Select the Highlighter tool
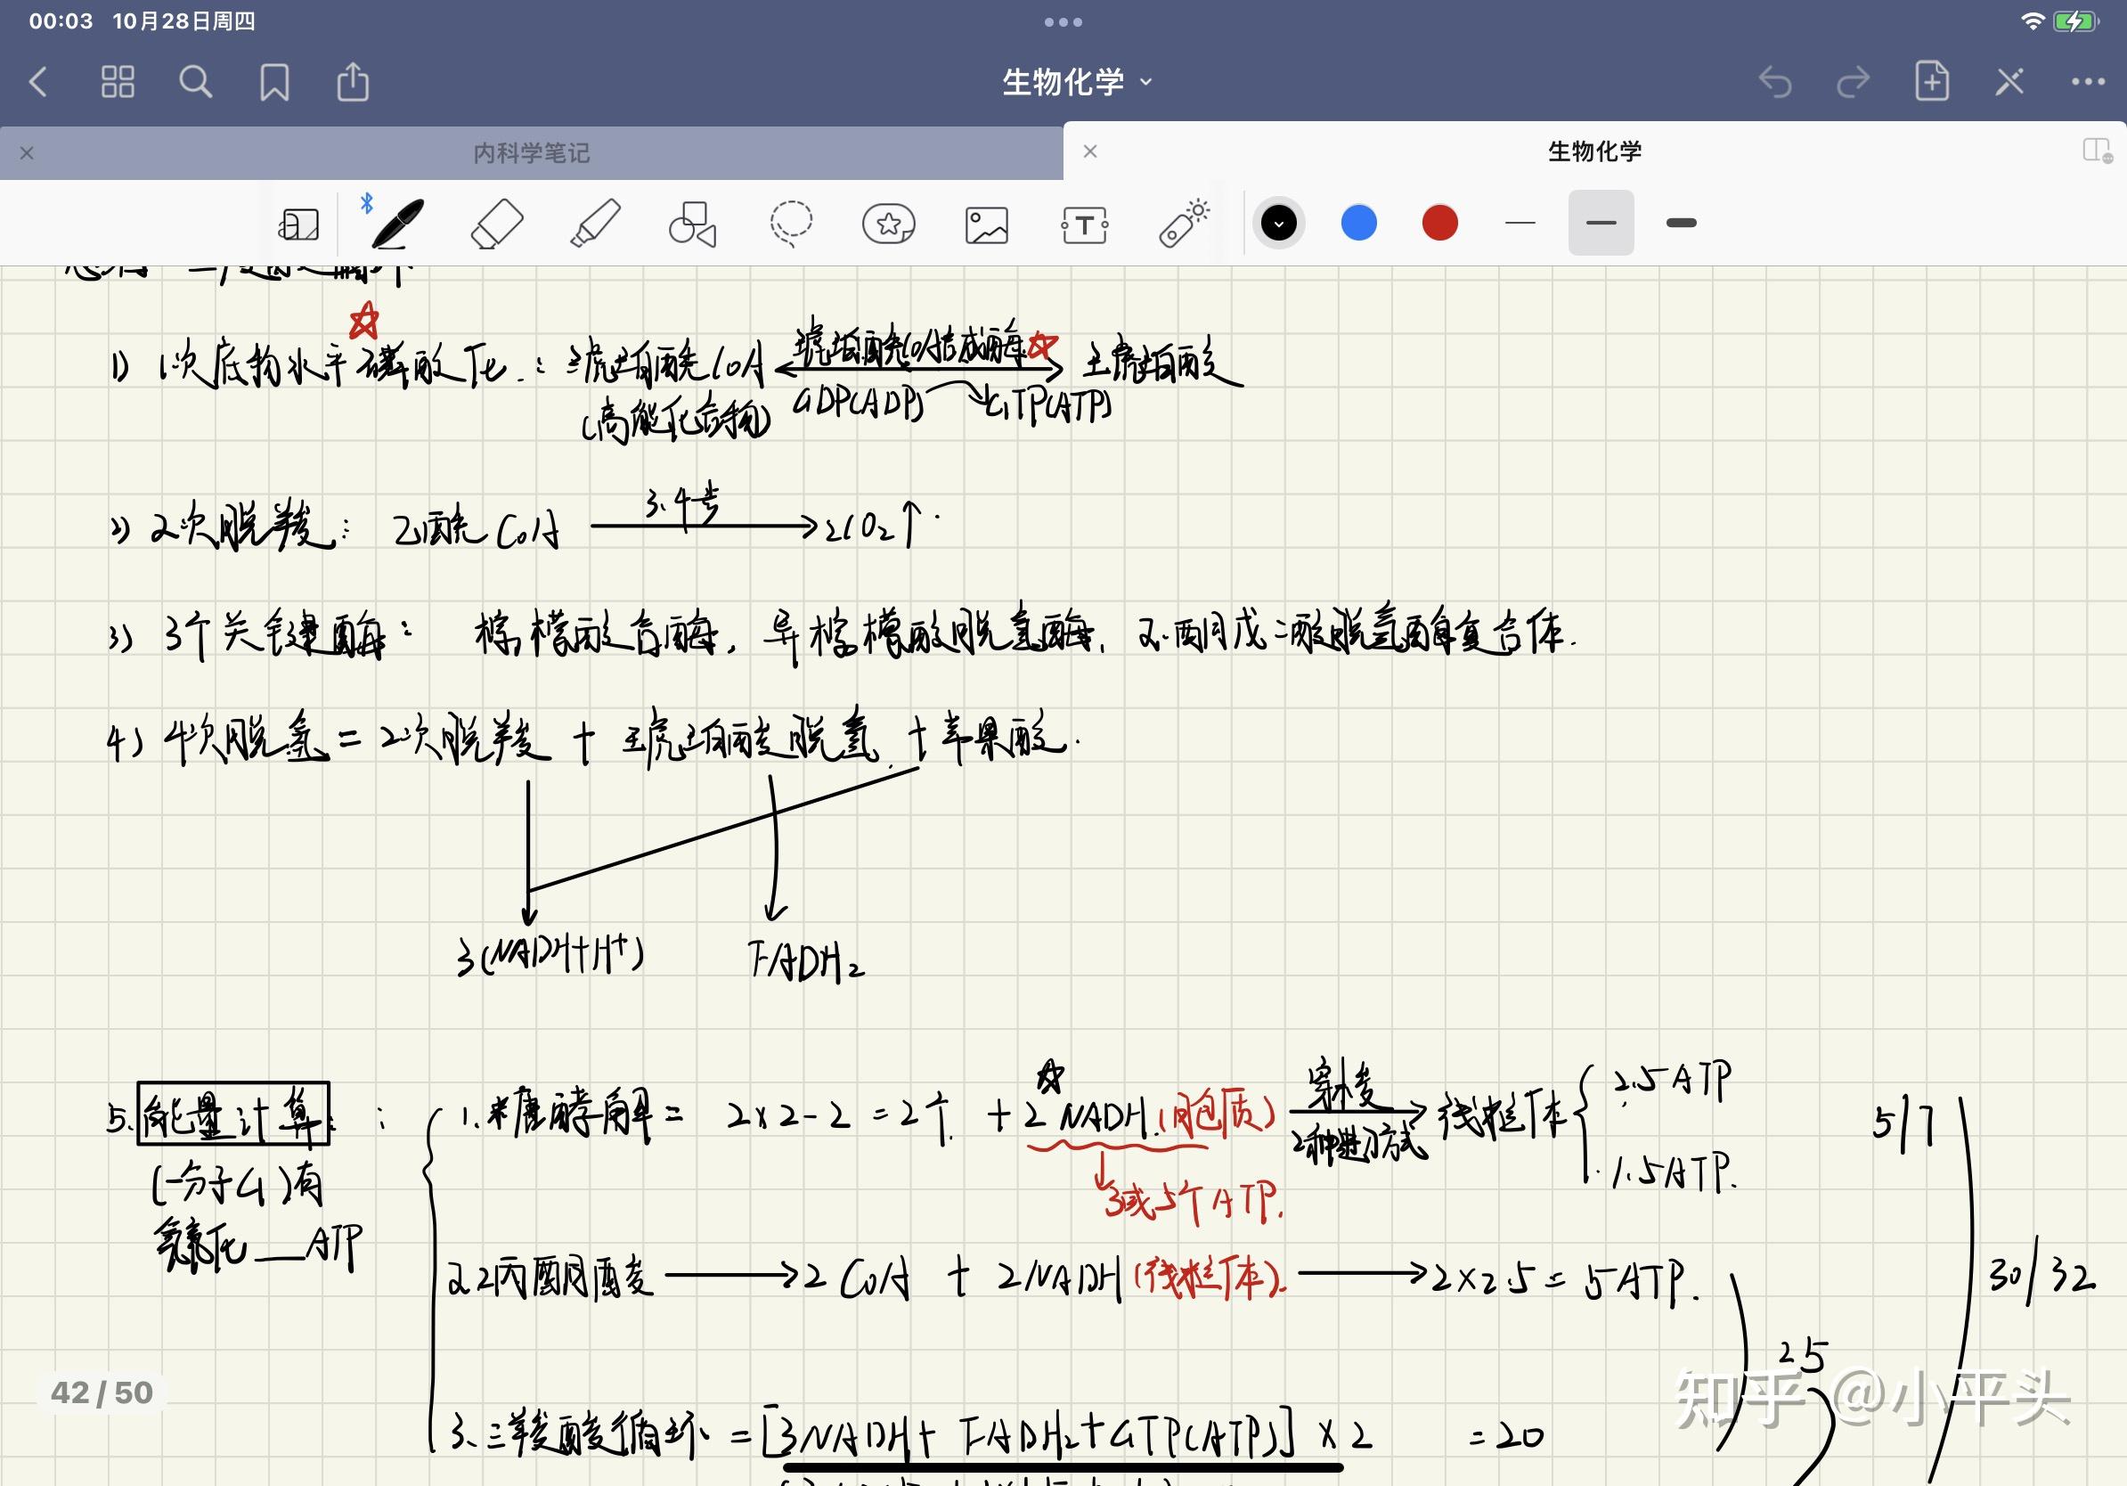This screenshot has height=1486, width=2127. (x=595, y=225)
